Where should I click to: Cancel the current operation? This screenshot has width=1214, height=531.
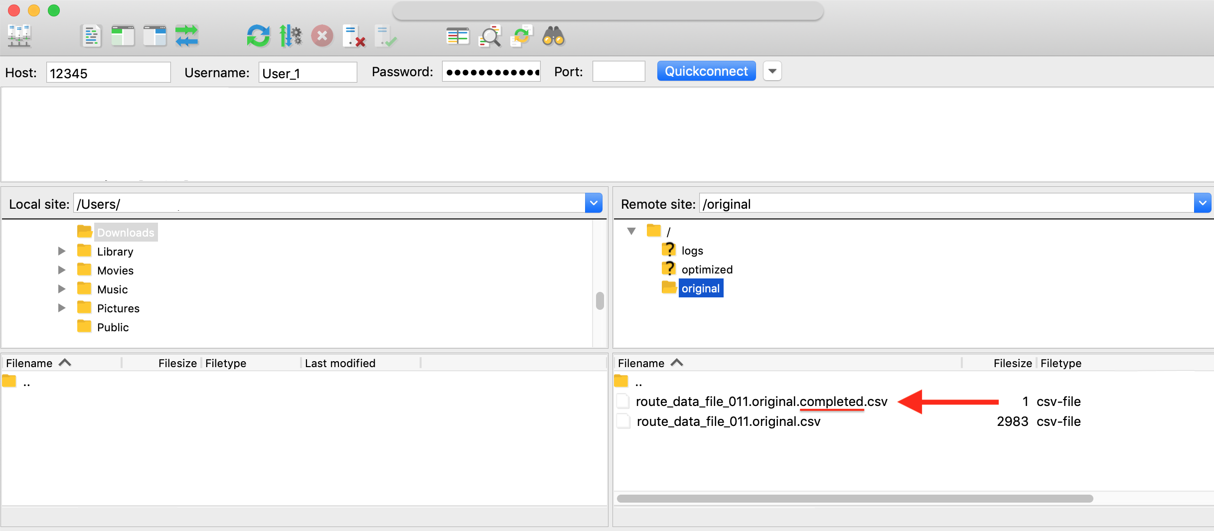pyautogui.click(x=322, y=36)
